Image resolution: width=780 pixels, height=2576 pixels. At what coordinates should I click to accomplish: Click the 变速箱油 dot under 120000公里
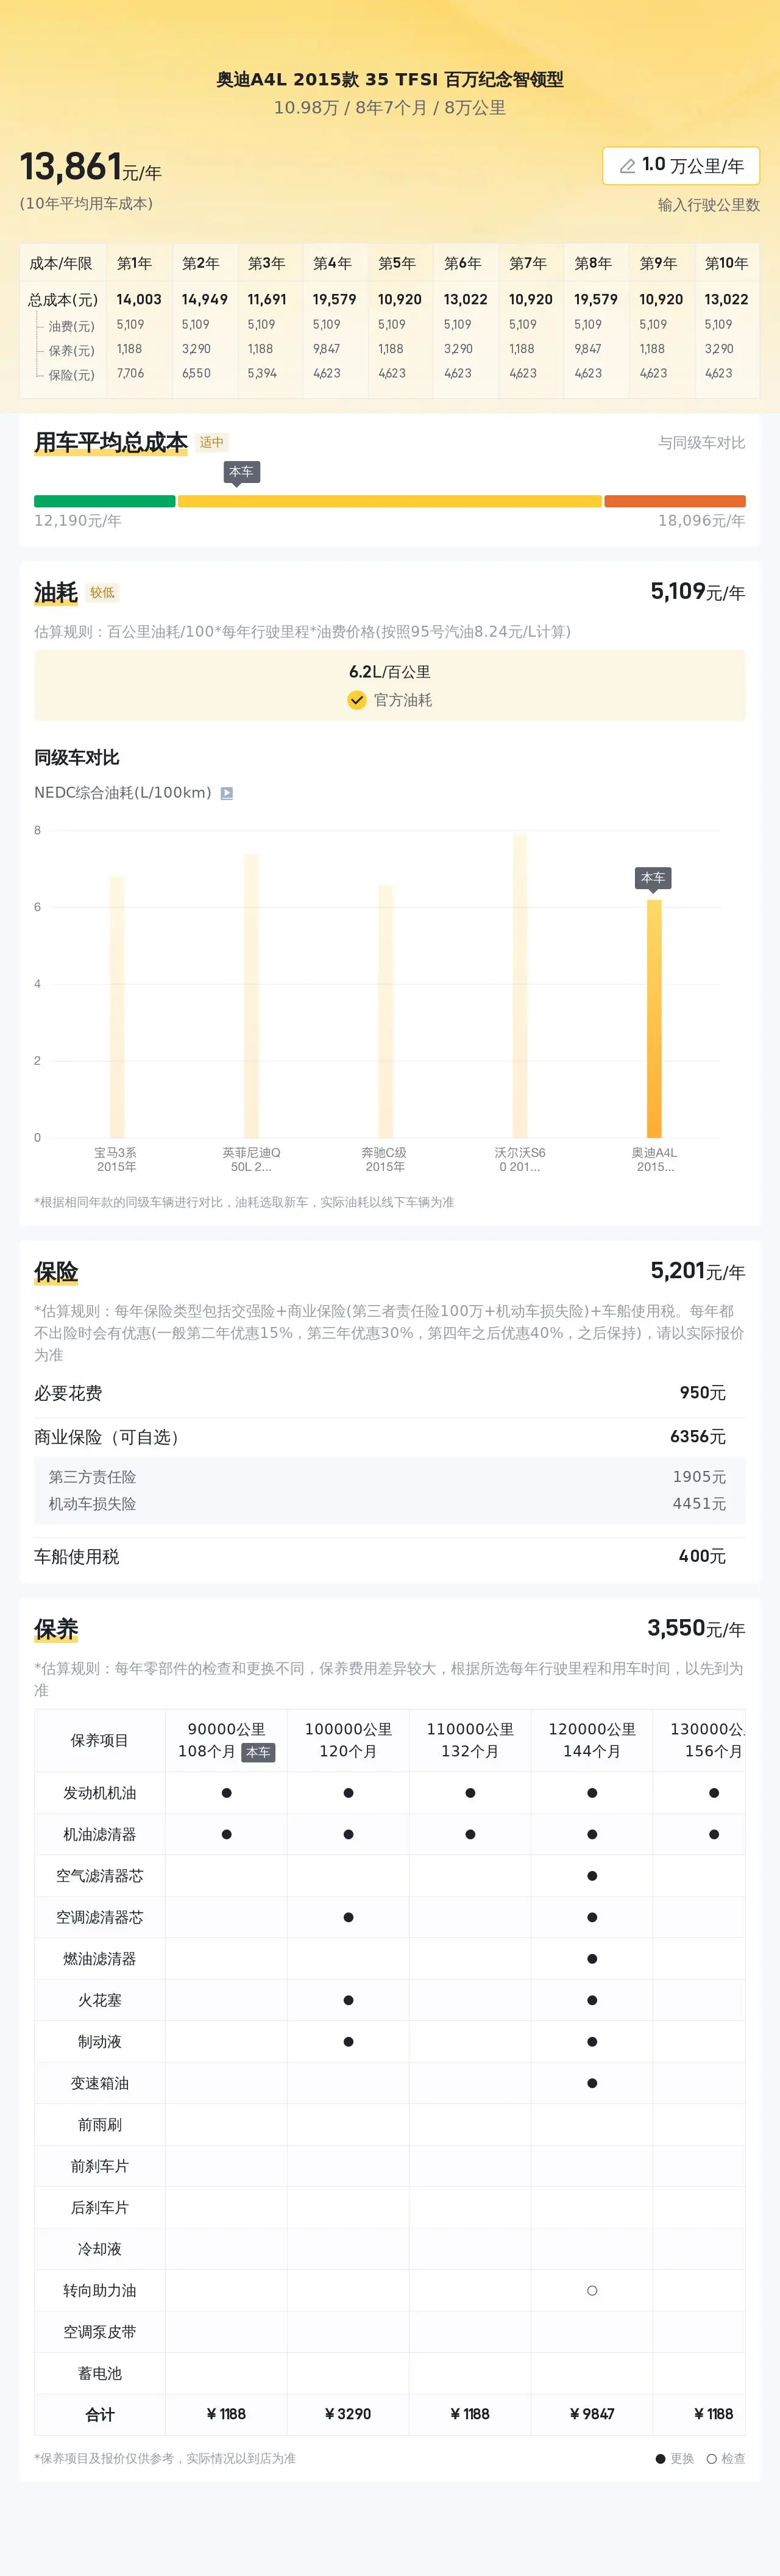tap(592, 2083)
